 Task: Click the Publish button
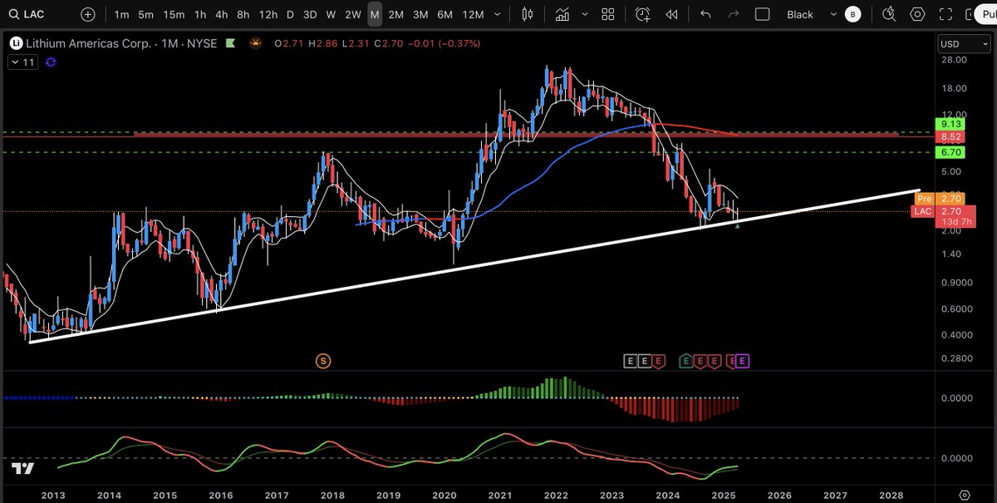(985, 14)
